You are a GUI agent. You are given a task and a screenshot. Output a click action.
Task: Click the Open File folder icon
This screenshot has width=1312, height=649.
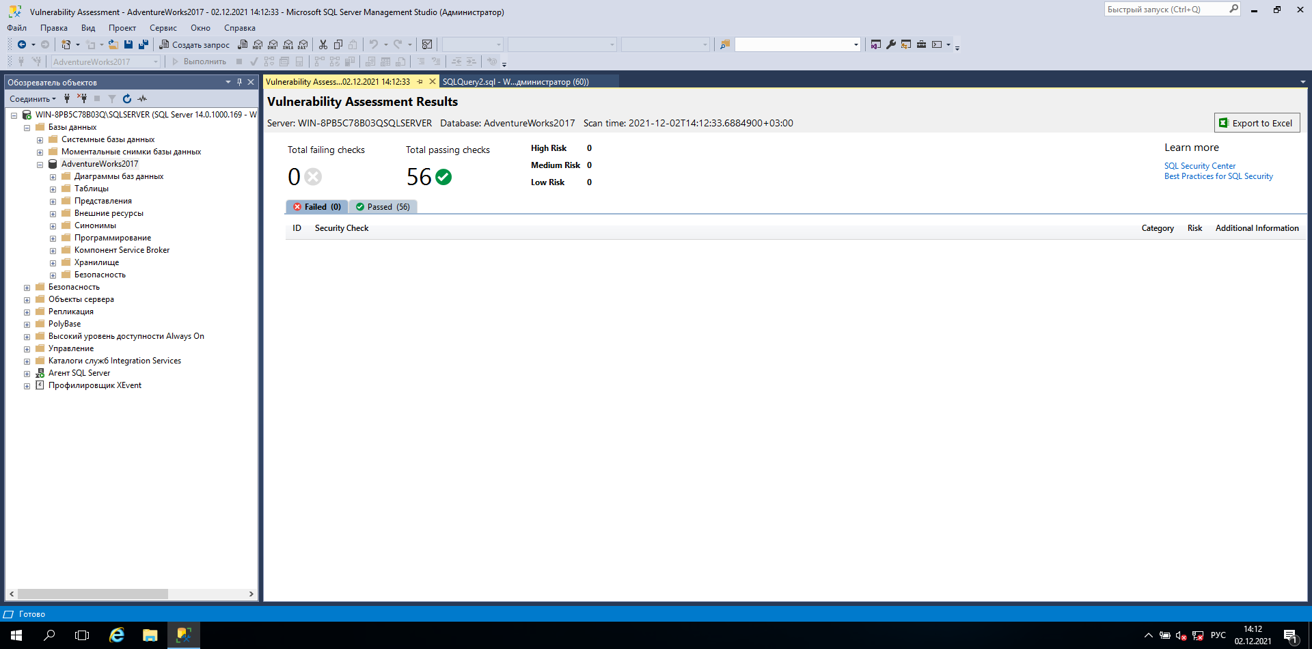click(113, 44)
